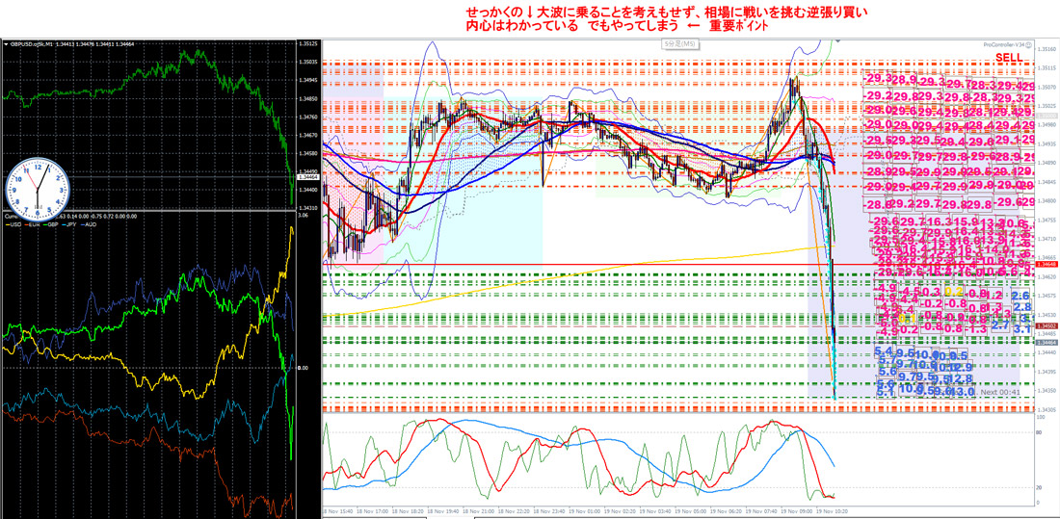Expand the GBPUSD M1 chart title arrow
Viewport: 1060px width, 519px height.
[7, 44]
